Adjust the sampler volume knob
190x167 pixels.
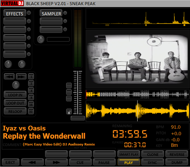[x=41, y=39]
